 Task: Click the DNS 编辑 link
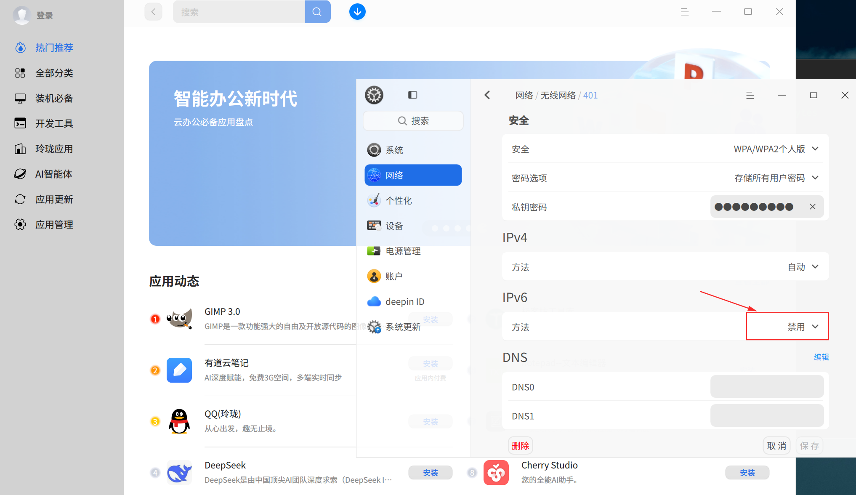(x=821, y=357)
